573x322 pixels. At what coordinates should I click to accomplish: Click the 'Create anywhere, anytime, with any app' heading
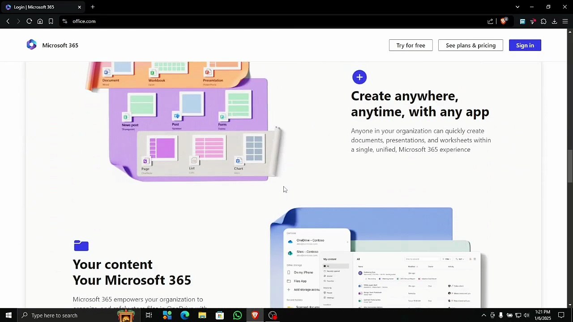pos(420,103)
